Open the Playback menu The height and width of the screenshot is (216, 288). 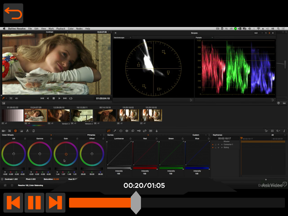(61, 29)
